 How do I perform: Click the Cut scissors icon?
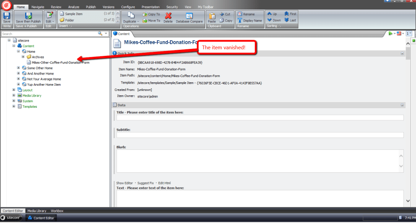pos(224,14)
